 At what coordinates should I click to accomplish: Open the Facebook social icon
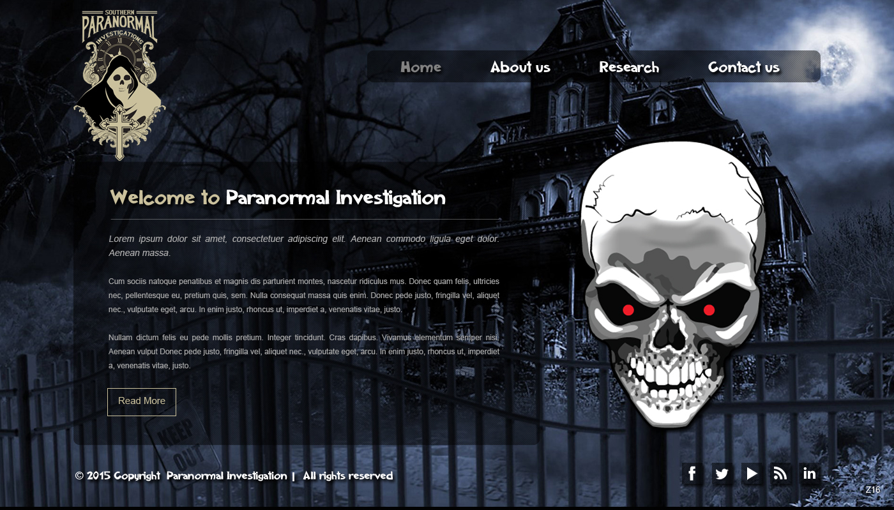point(692,474)
